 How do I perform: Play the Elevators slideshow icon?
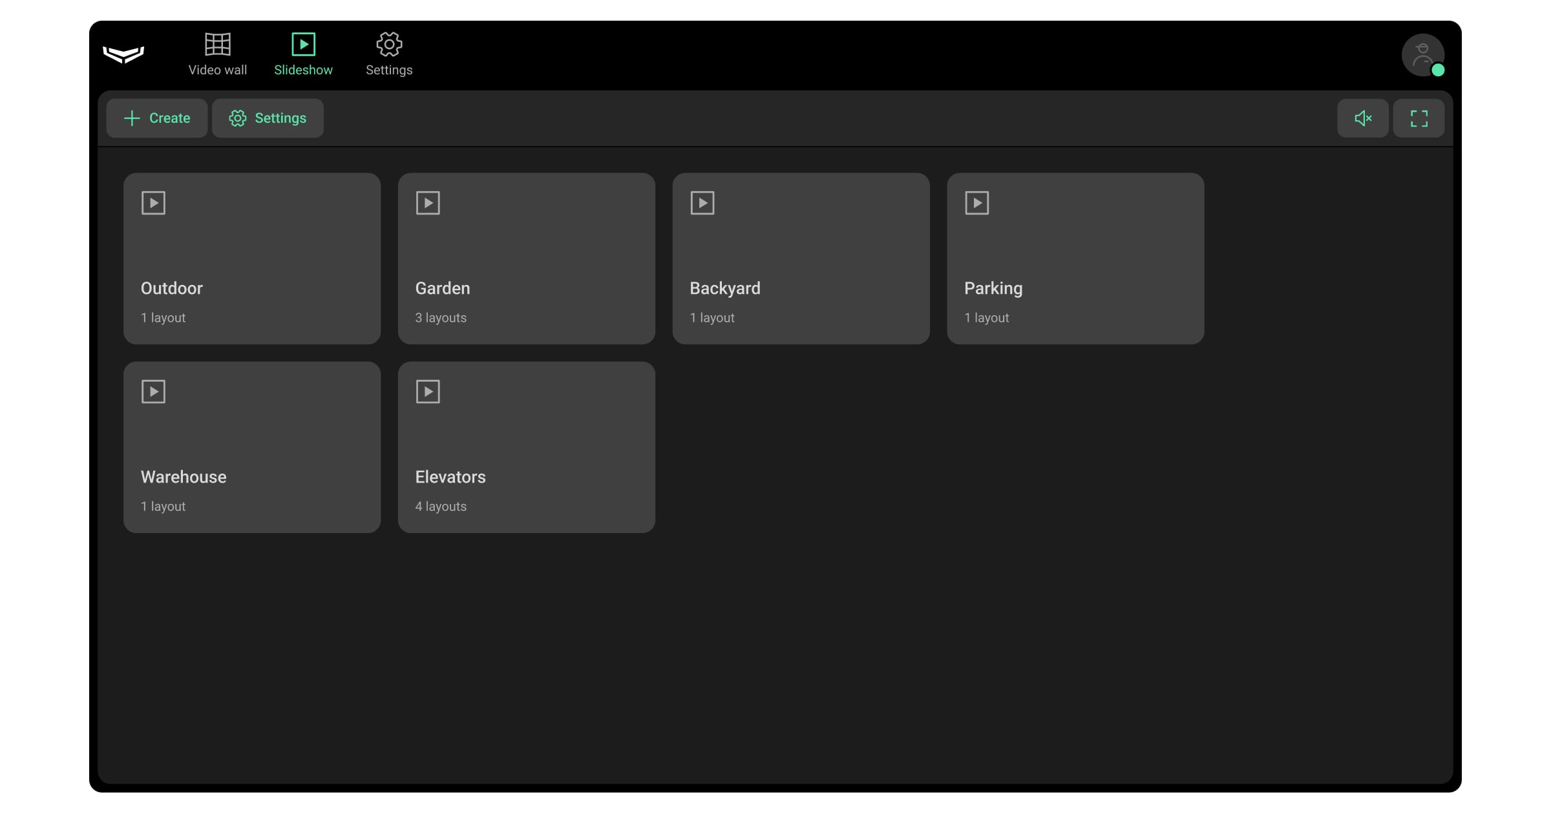pyautogui.click(x=428, y=391)
